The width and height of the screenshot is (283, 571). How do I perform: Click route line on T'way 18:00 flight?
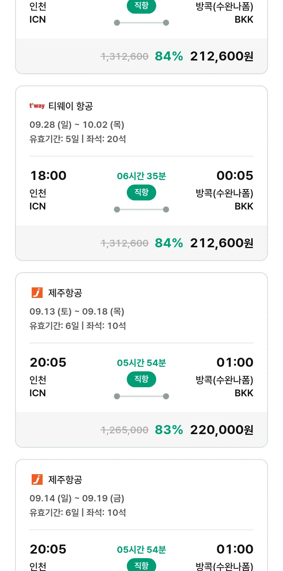click(141, 209)
